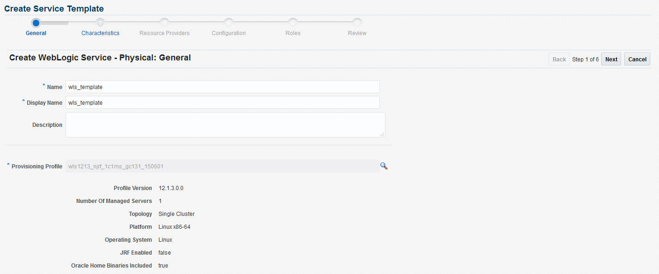Select the JRF Enabled value false
The height and width of the screenshot is (274, 659).
coord(165,253)
